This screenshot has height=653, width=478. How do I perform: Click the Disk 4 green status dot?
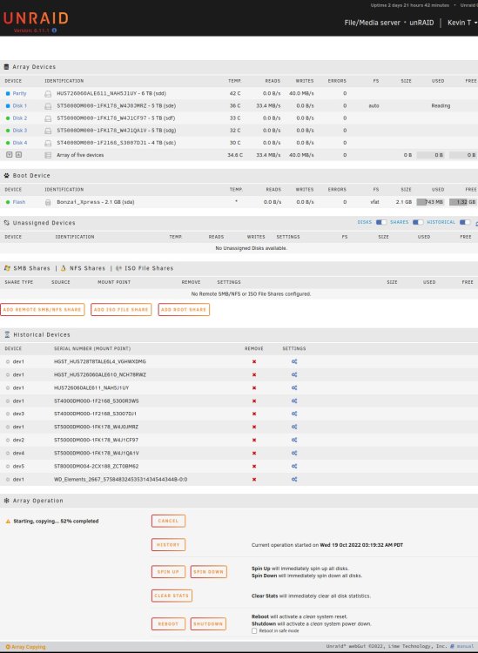click(8, 143)
